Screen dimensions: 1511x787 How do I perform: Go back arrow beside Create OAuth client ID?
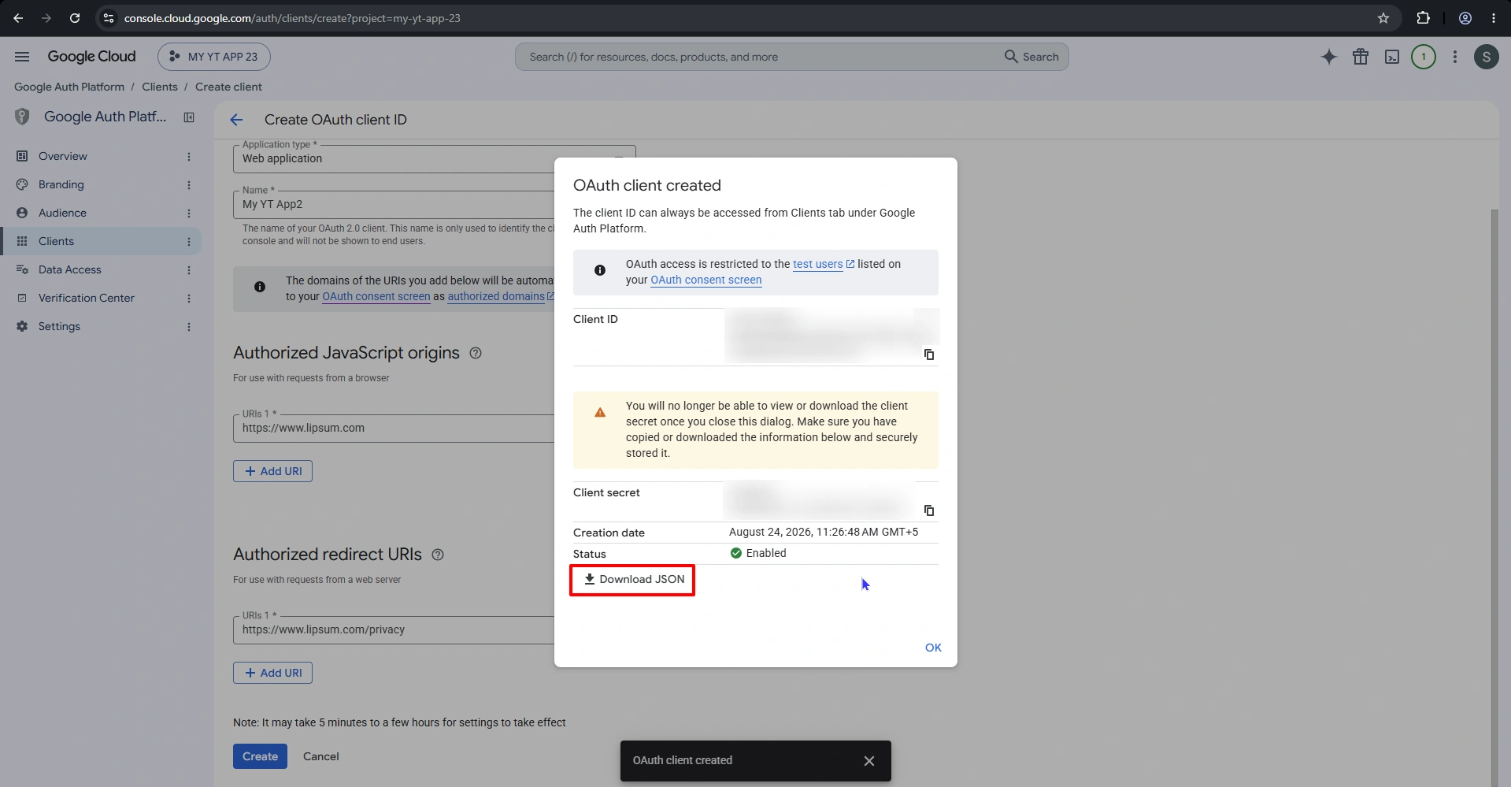pyautogui.click(x=236, y=120)
